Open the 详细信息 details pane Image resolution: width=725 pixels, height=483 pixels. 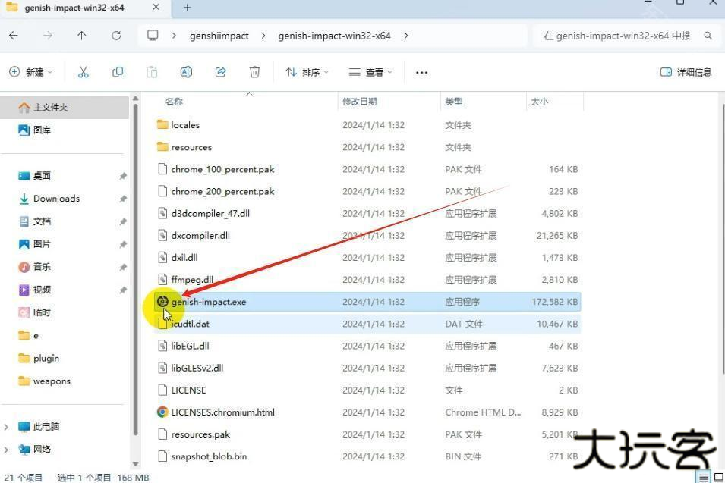pyautogui.click(x=685, y=71)
